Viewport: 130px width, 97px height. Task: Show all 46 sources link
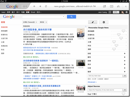[x=31, y=57]
